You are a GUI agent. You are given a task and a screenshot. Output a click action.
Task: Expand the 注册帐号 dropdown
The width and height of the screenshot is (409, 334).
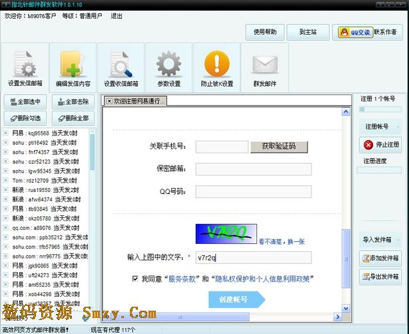[x=398, y=127]
